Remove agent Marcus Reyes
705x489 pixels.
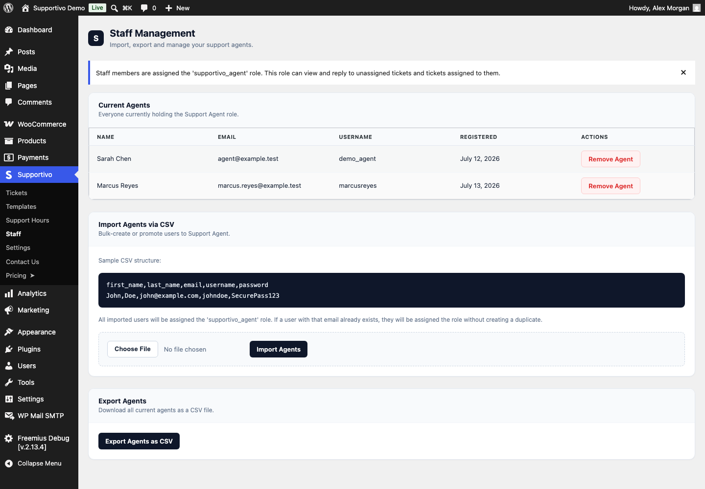tap(611, 186)
